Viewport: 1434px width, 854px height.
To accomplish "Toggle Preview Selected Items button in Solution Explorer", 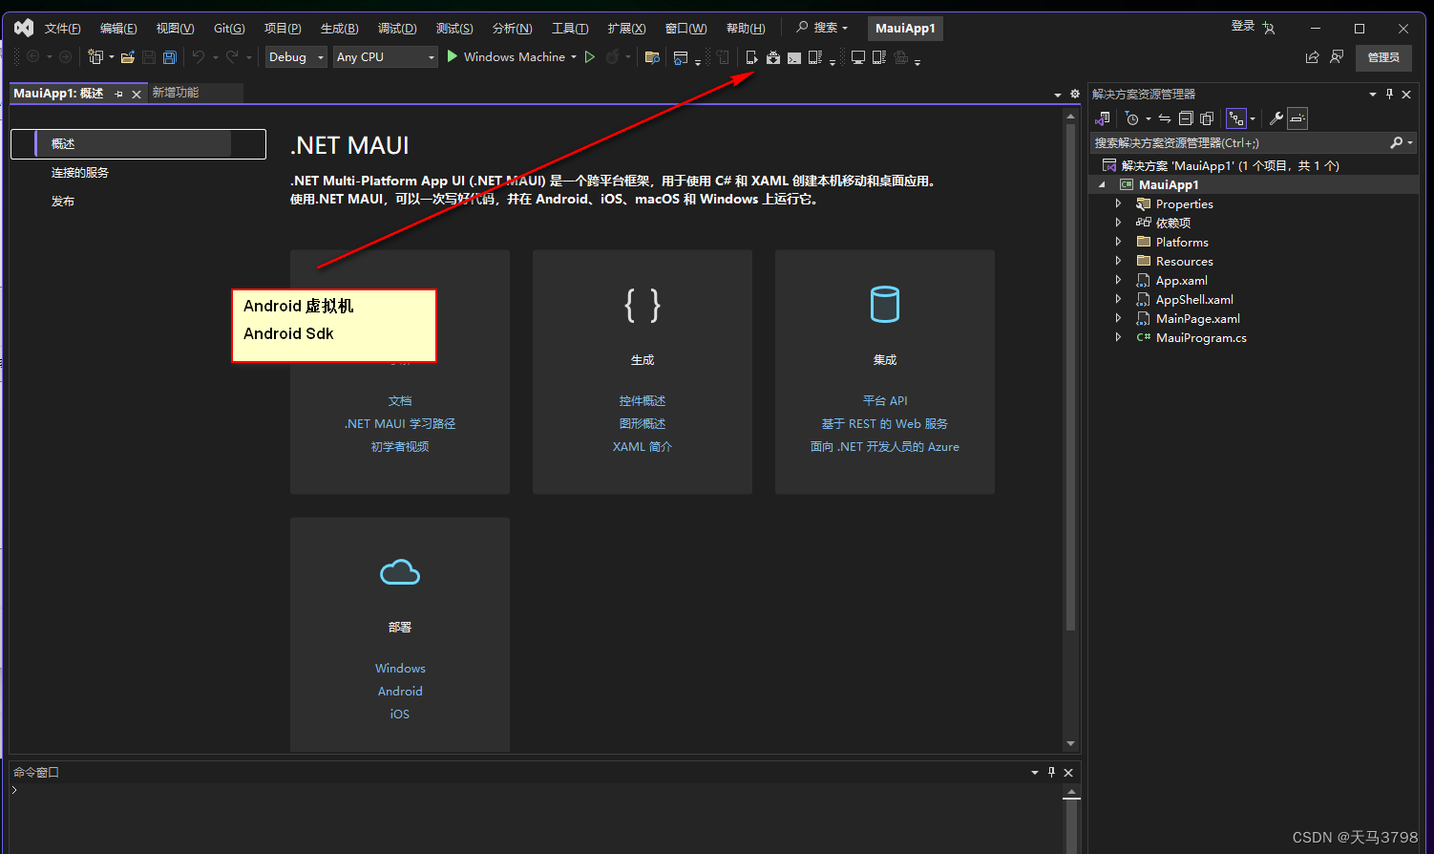I will tap(1297, 118).
